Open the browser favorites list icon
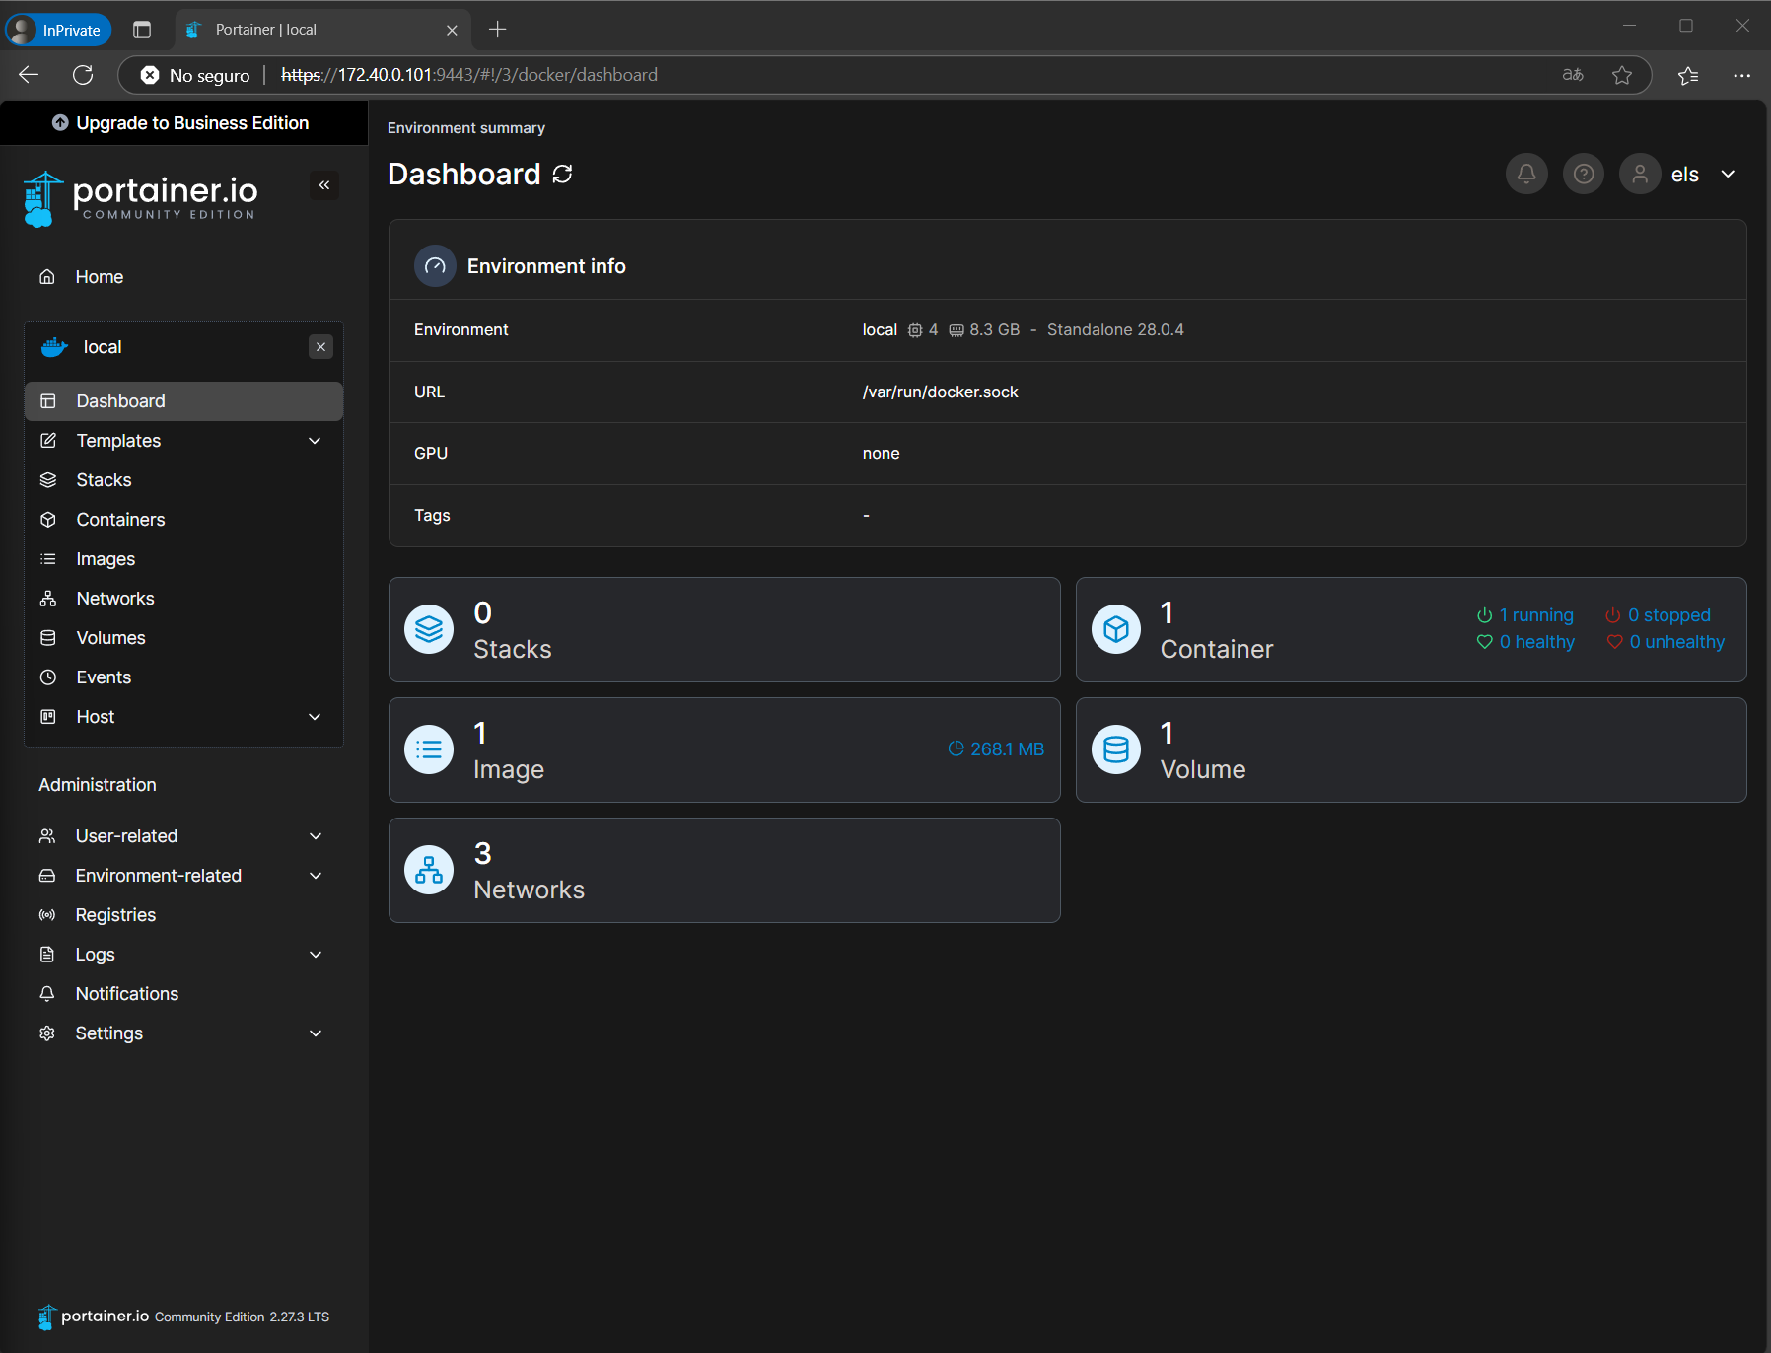The image size is (1771, 1353). coord(1688,75)
